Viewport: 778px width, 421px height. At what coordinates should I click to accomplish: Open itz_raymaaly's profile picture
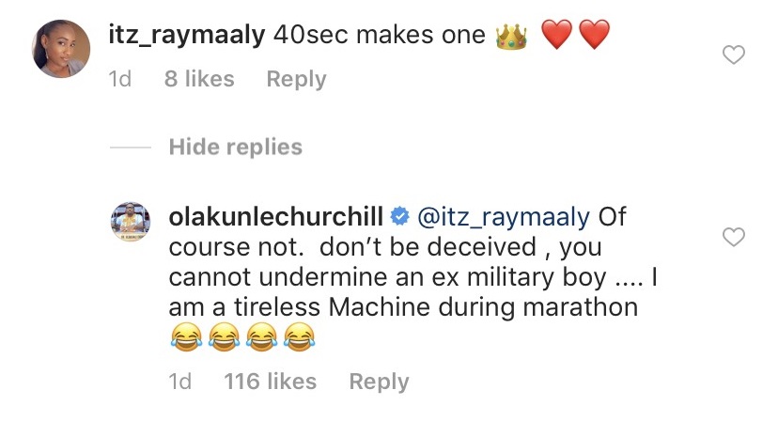60,50
